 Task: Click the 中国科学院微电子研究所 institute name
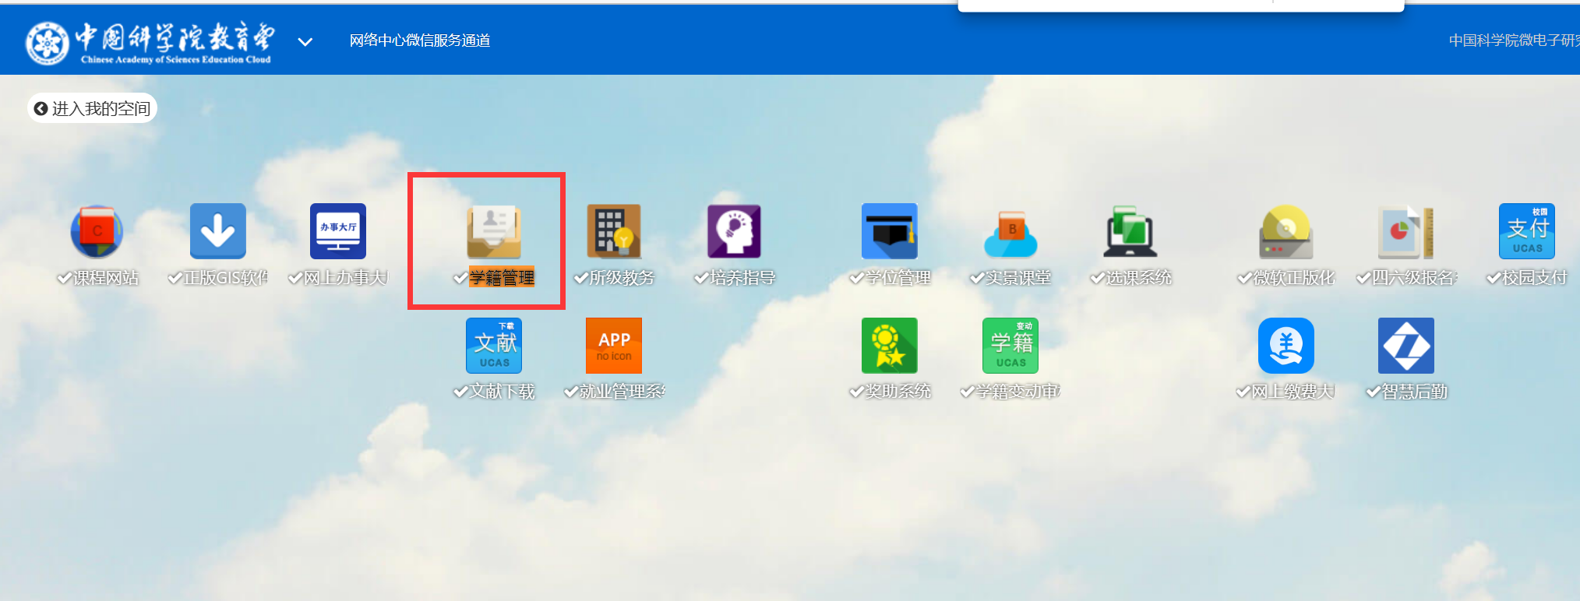click(x=1513, y=40)
